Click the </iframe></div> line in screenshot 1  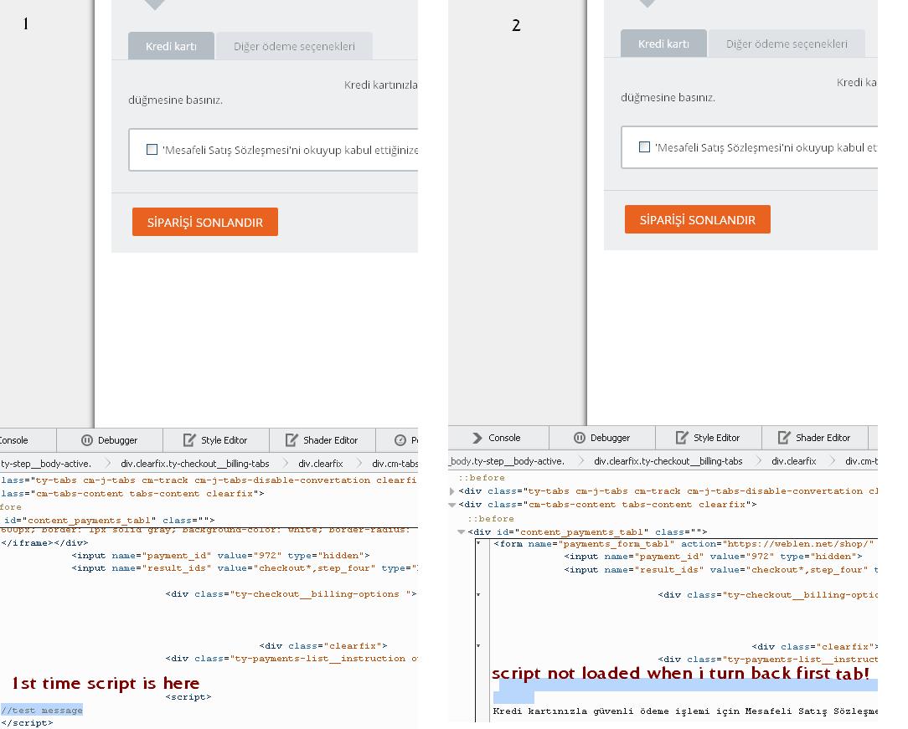44,543
